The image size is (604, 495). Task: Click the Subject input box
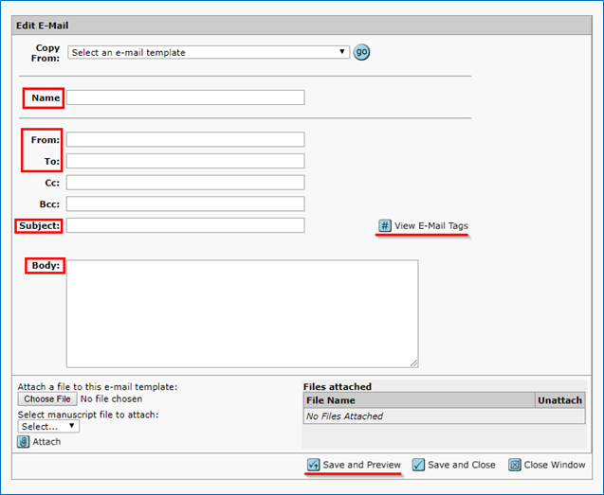tap(185, 225)
